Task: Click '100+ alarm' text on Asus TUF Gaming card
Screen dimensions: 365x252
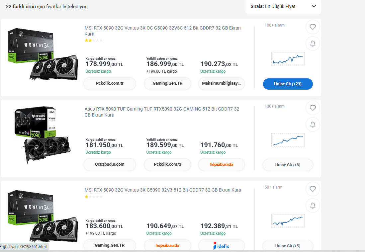Action: tap(274, 106)
